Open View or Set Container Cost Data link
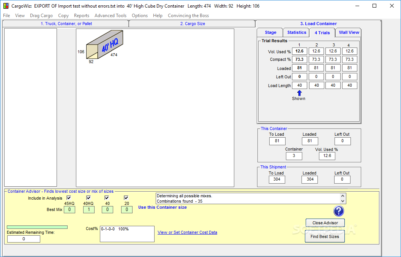401x257 pixels. (x=187, y=232)
